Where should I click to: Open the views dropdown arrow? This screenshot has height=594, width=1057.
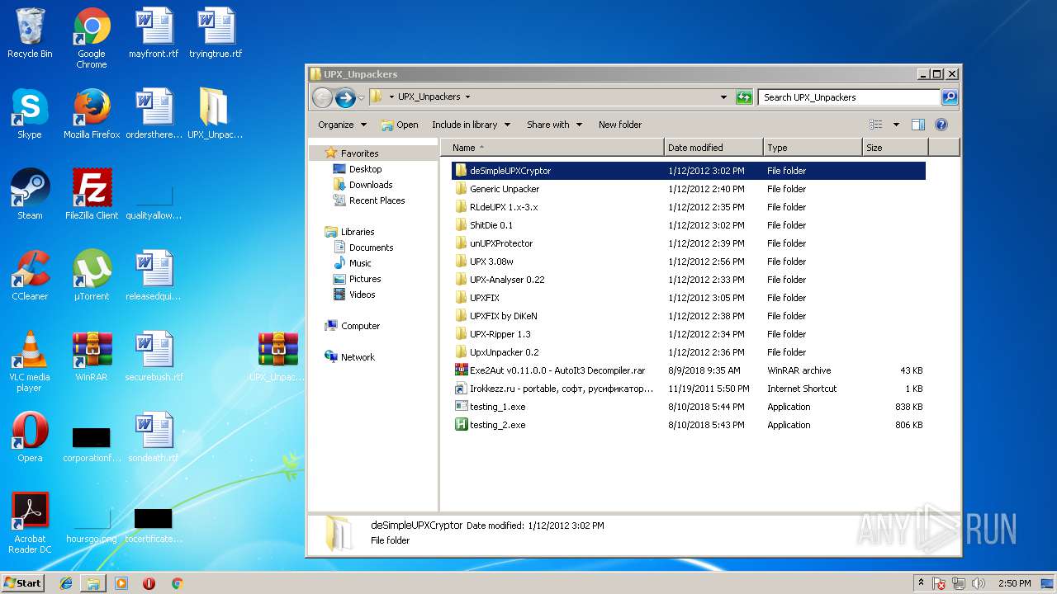click(x=896, y=125)
